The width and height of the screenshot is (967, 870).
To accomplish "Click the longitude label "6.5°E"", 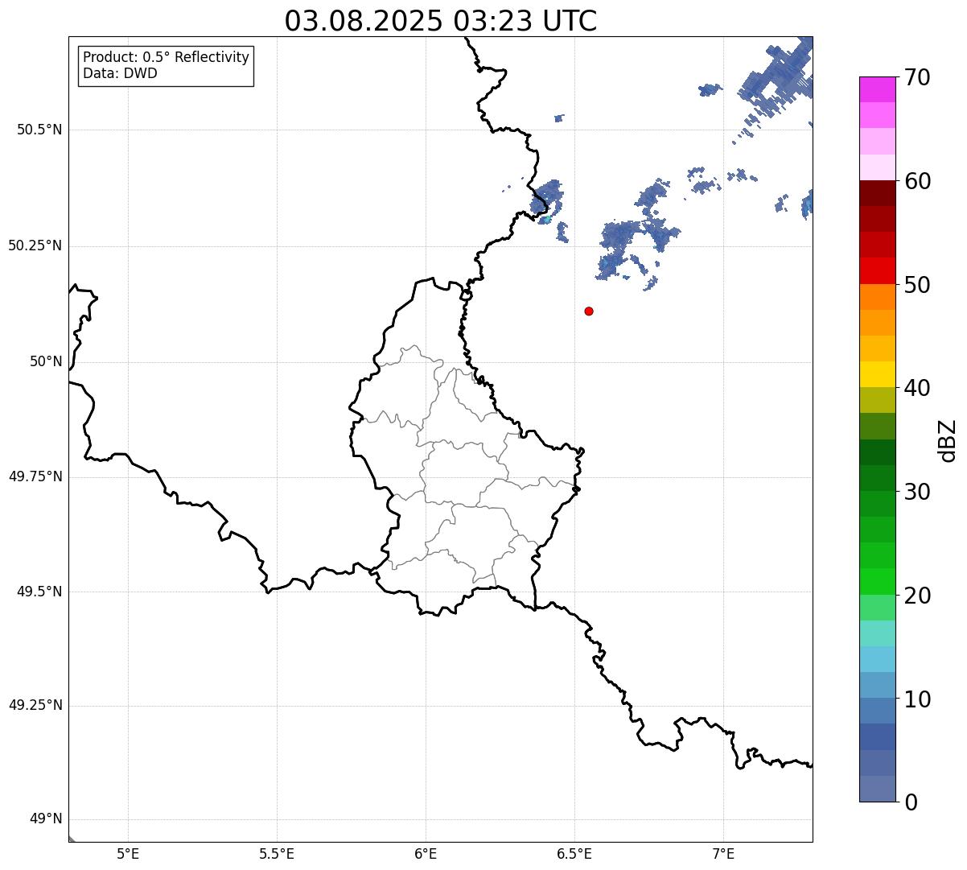I will tap(574, 853).
